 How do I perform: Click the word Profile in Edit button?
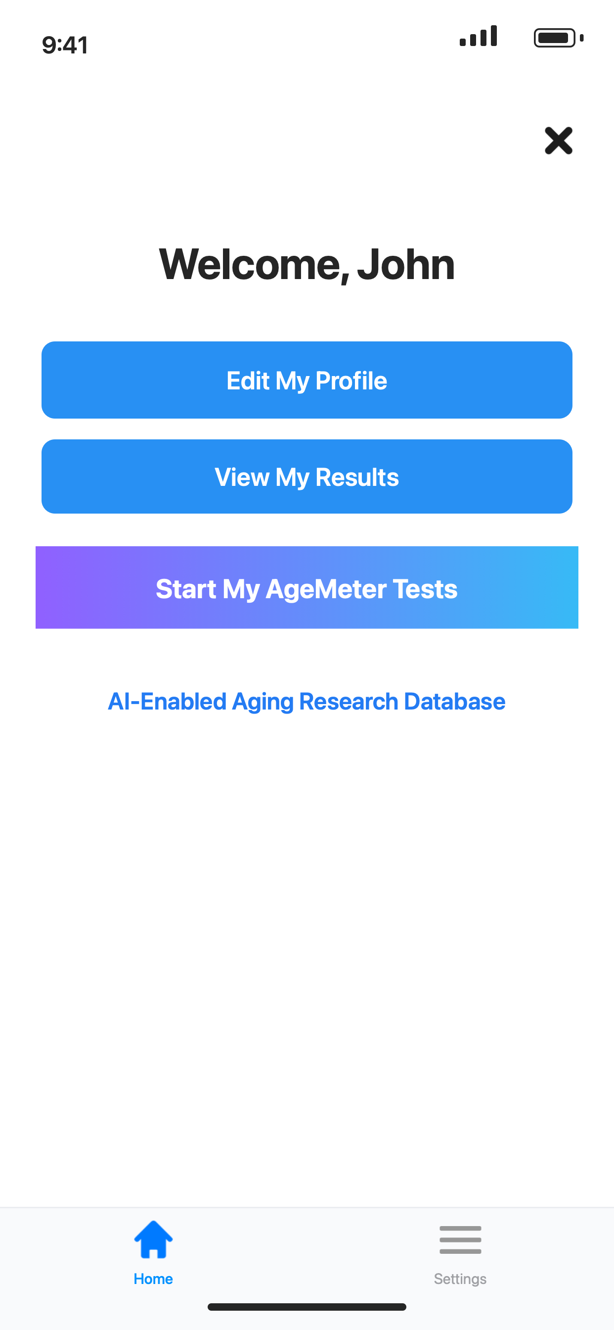click(x=351, y=381)
